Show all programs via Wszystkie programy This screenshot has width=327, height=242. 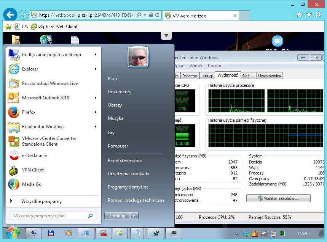(x=41, y=201)
